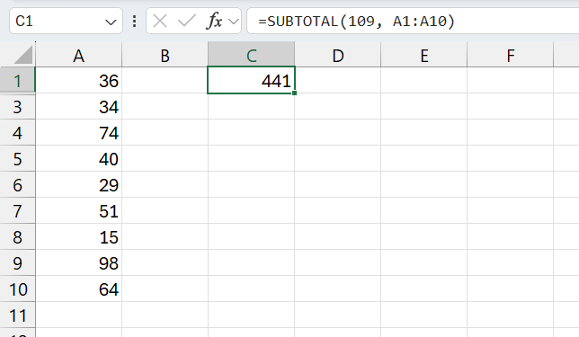Click cell A1 containing 36
The height and width of the screenshot is (337, 579).
click(x=78, y=80)
